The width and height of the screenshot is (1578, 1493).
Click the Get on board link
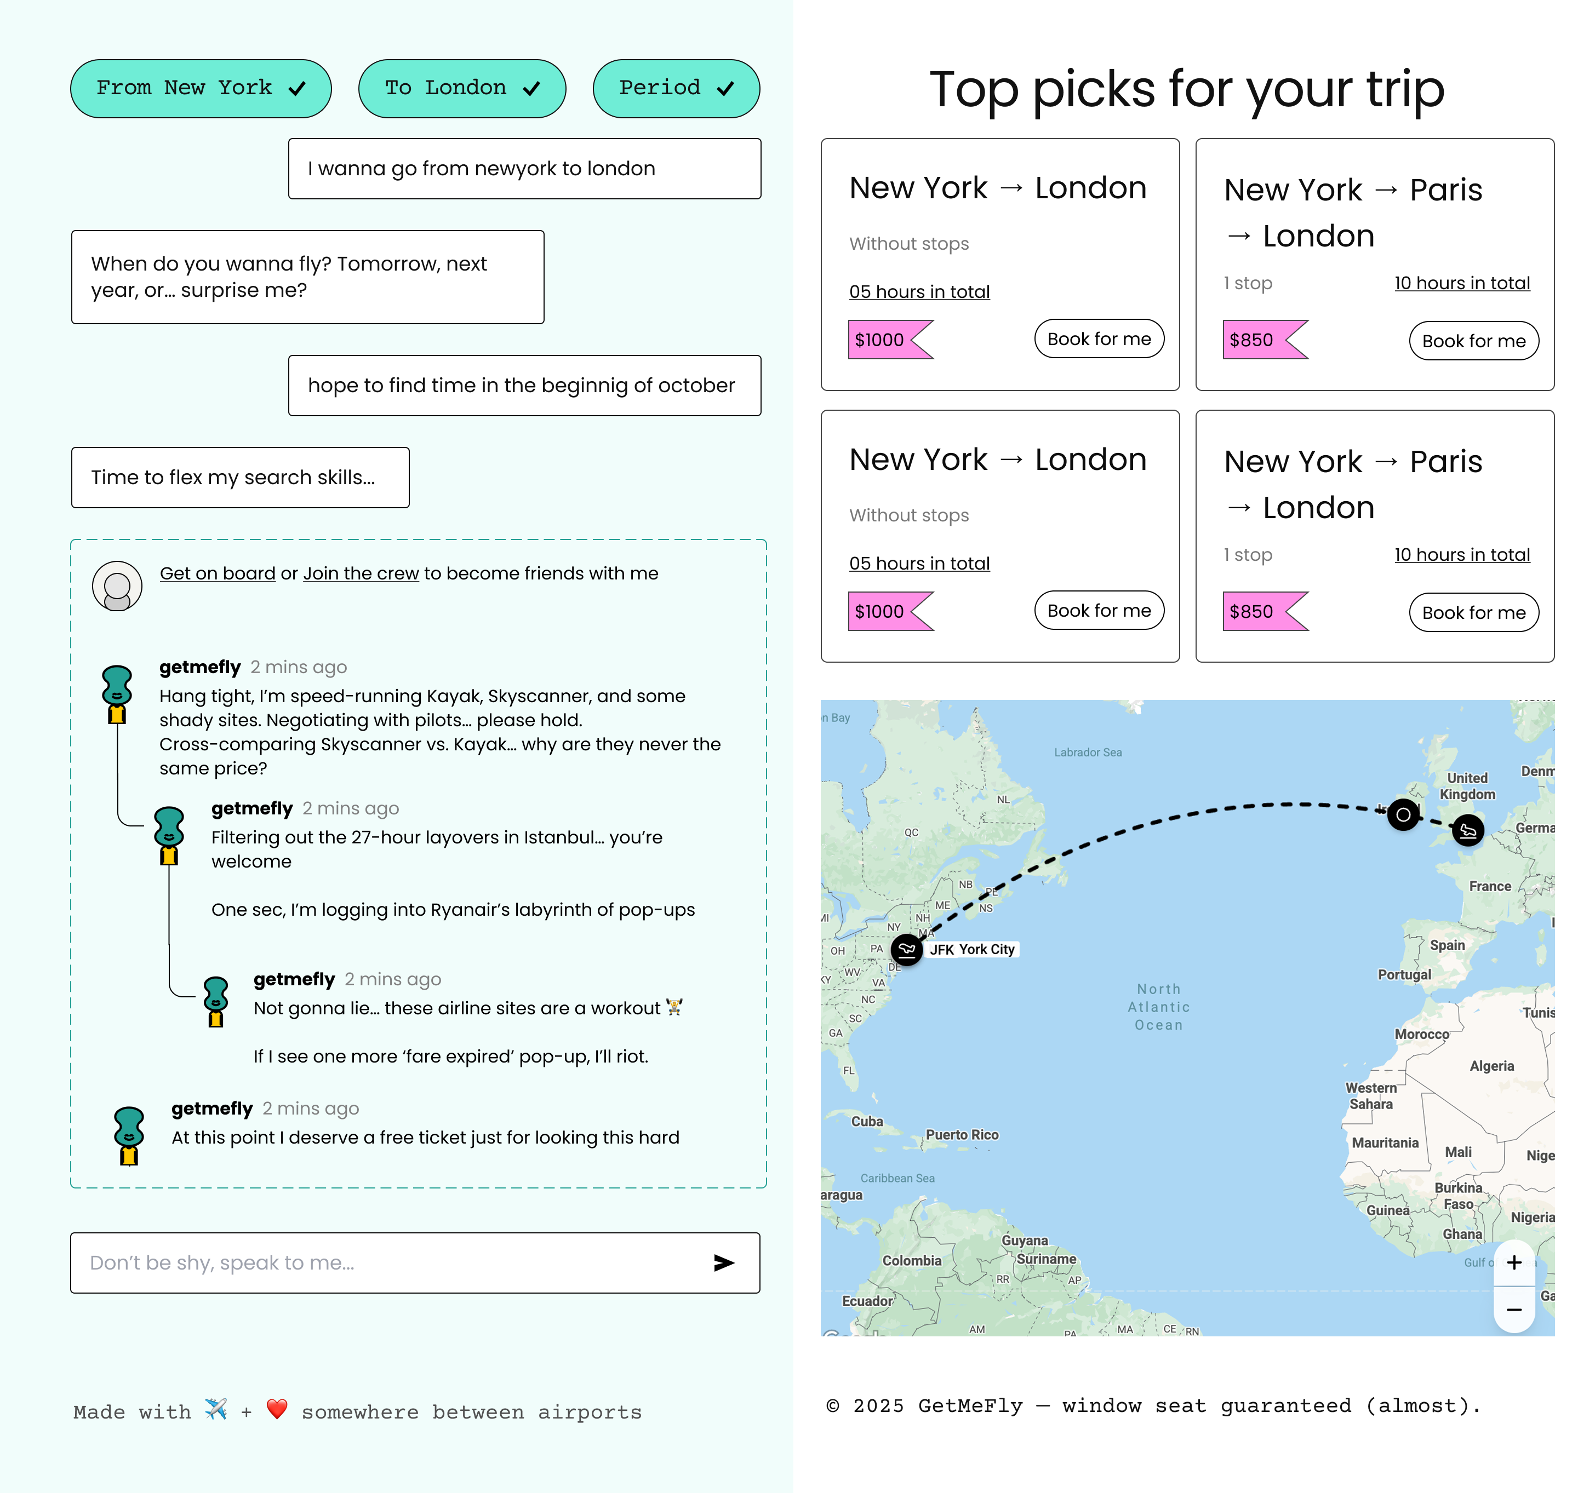tap(218, 574)
